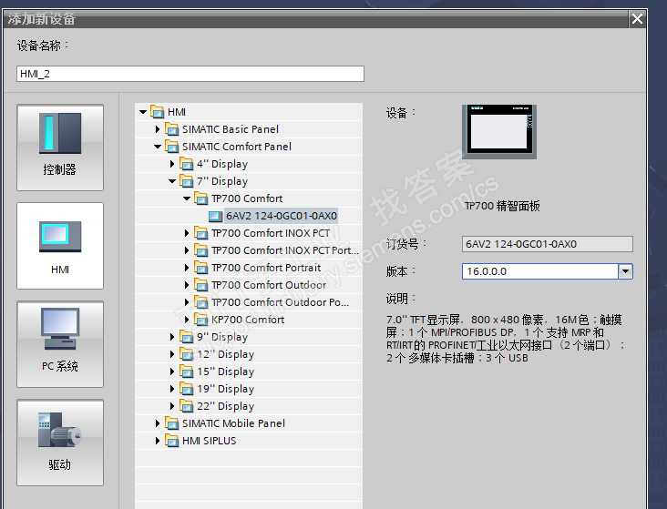Viewport: 667px width, 509px height.
Task: Click the KP700 Comfort folder icon
Action: point(201,320)
